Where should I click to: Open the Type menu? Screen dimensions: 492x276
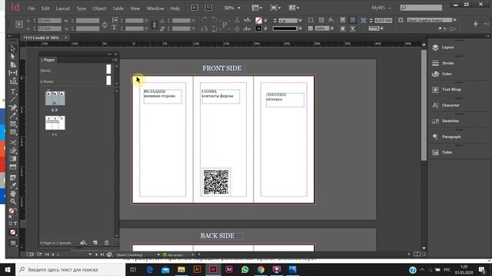(81, 8)
